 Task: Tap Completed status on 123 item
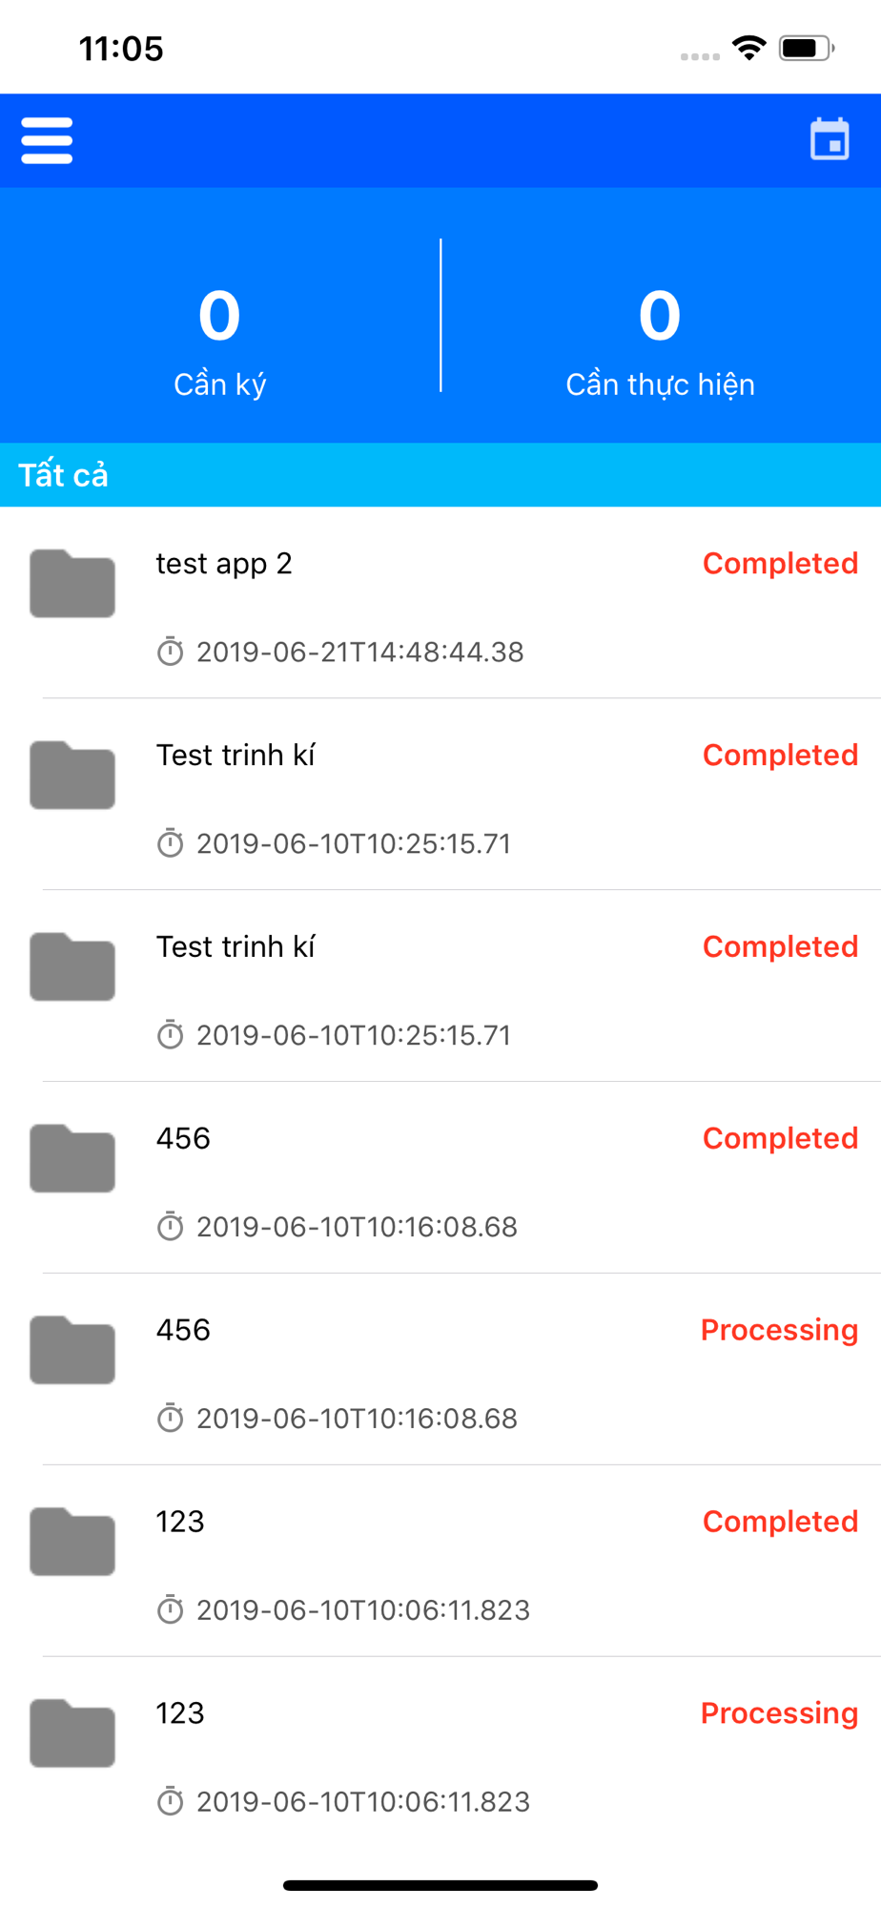(780, 1522)
